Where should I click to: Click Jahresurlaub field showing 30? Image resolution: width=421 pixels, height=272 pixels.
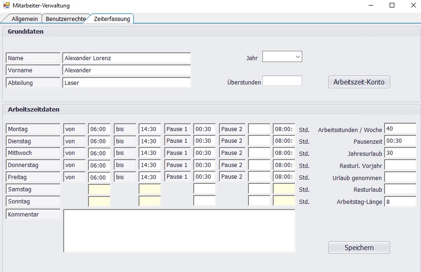coord(400,153)
